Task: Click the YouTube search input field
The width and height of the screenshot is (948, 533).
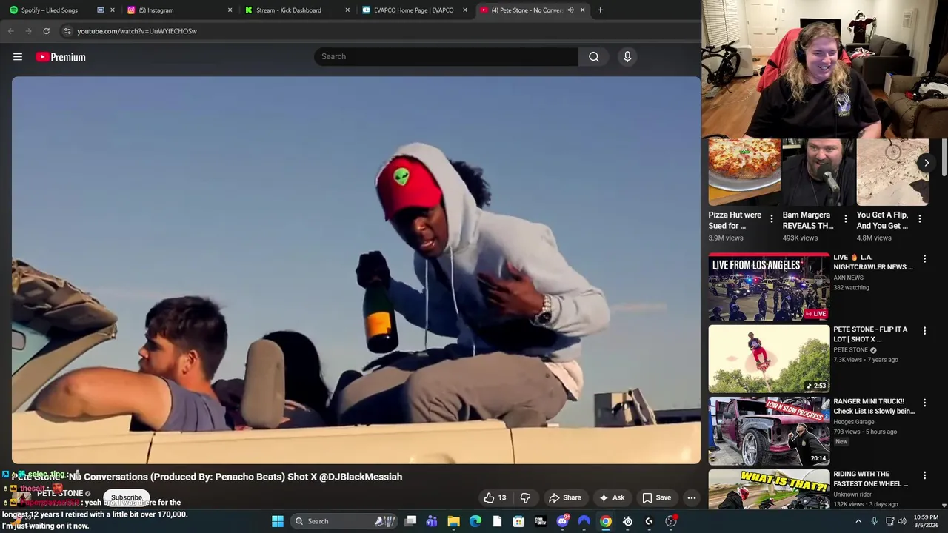Action: [x=446, y=57]
